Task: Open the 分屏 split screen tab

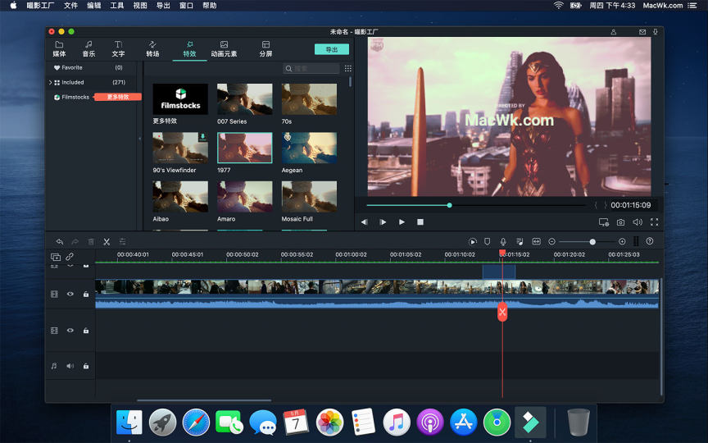Action: pos(266,49)
